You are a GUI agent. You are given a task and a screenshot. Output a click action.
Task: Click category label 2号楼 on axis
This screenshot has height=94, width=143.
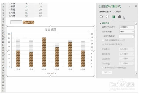tap(31, 69)
